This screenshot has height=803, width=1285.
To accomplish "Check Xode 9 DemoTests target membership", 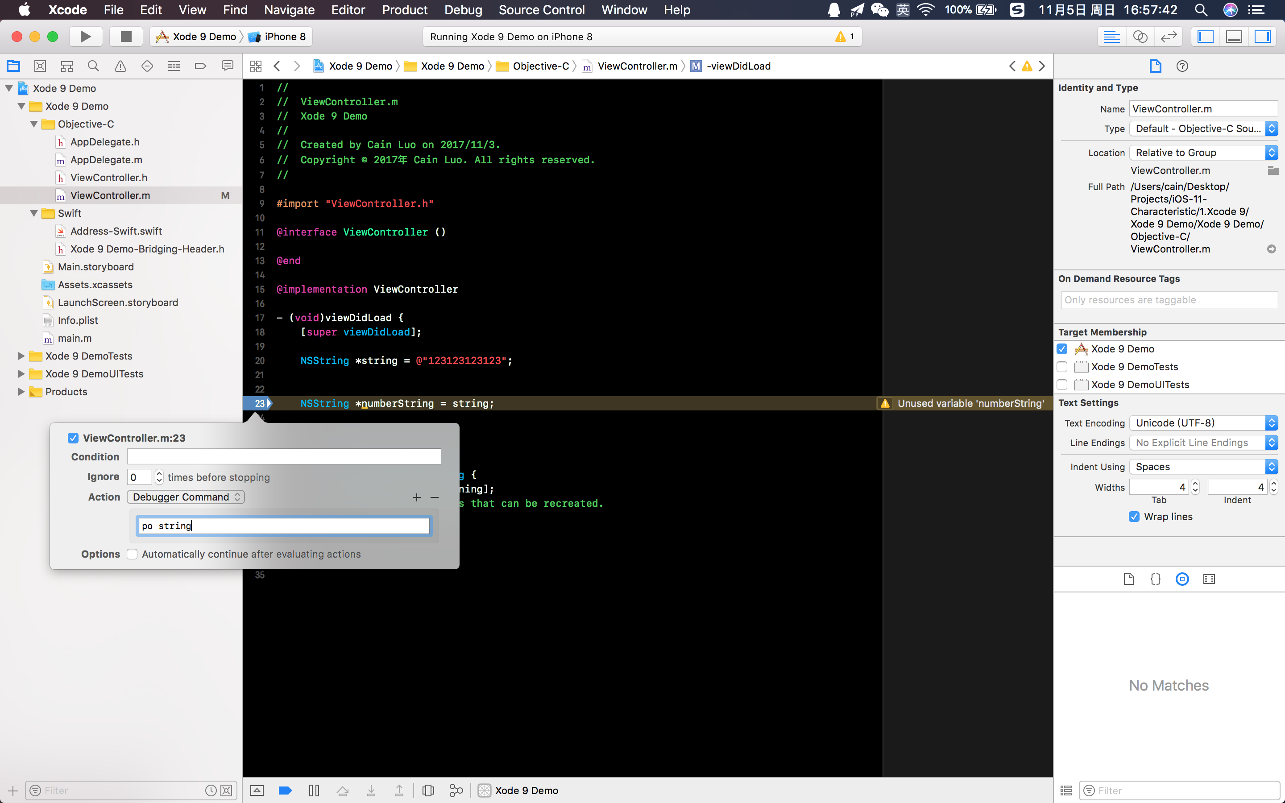I will tap(1062, 366).
